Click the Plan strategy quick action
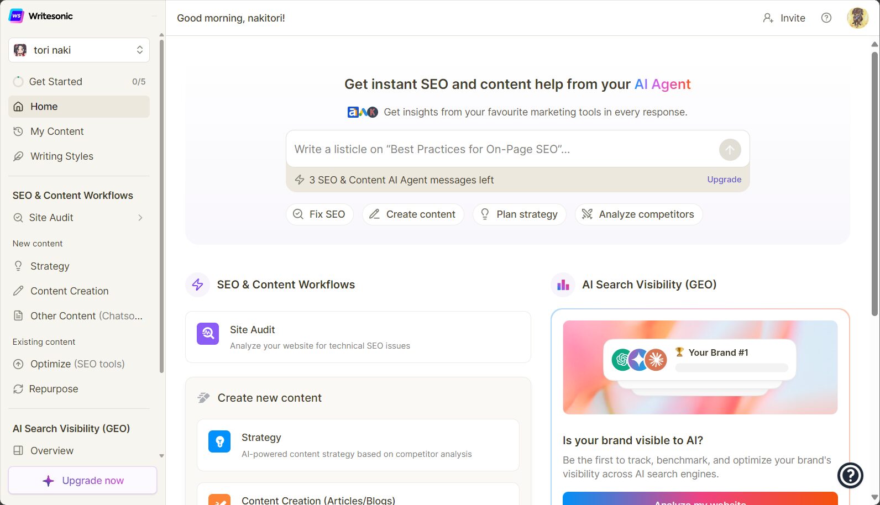Viewport: 880px width, 505px height. point(519,214)
